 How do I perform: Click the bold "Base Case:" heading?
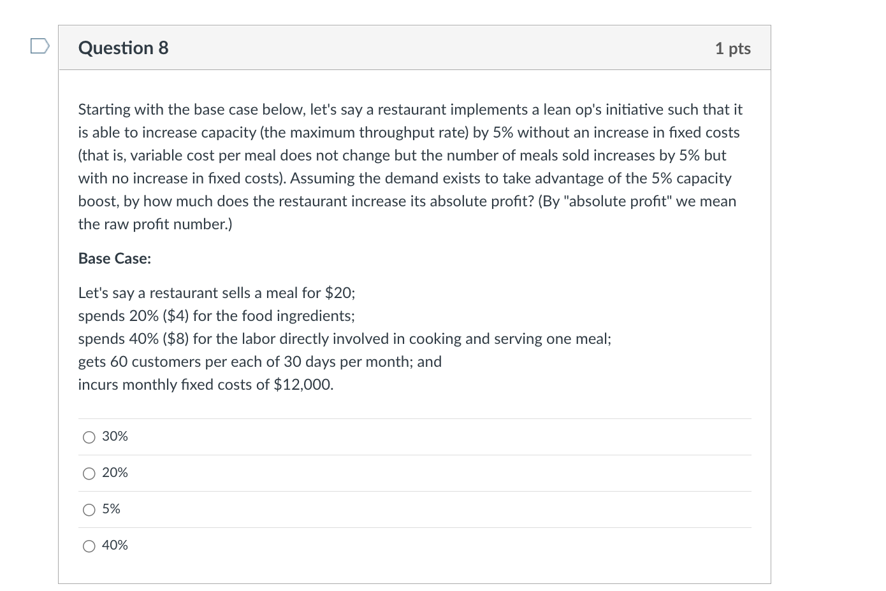(115, 259)
